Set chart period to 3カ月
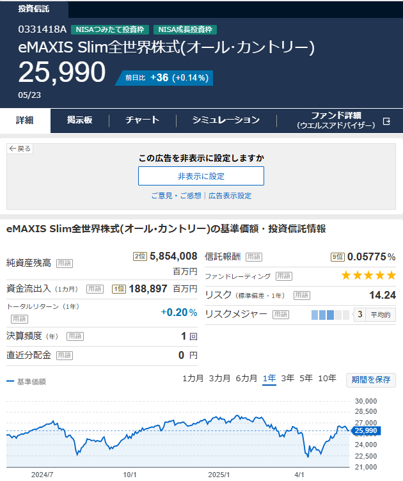Viewport: 403px width, 481px height. [219, 379]
